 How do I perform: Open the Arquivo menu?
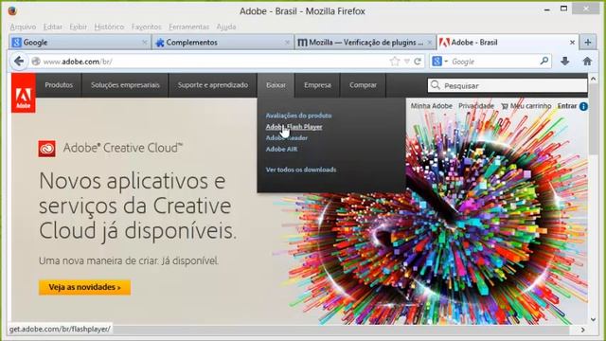23,27
